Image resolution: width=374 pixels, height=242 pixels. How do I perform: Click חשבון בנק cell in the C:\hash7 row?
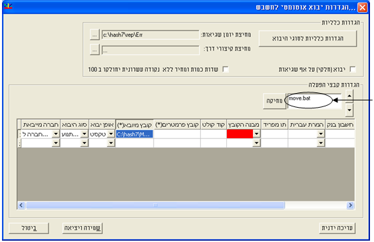pyautogui.click(x=340, y=134)
